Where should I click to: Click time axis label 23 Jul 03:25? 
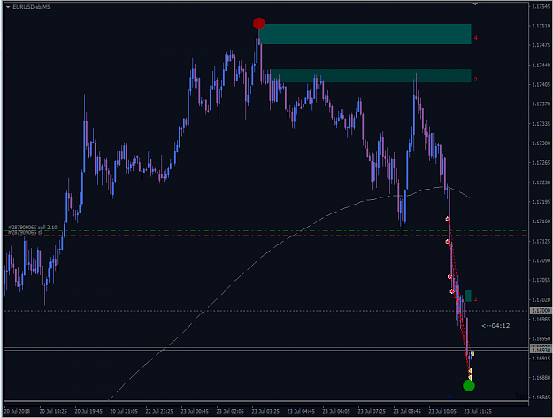click(265, 411)
